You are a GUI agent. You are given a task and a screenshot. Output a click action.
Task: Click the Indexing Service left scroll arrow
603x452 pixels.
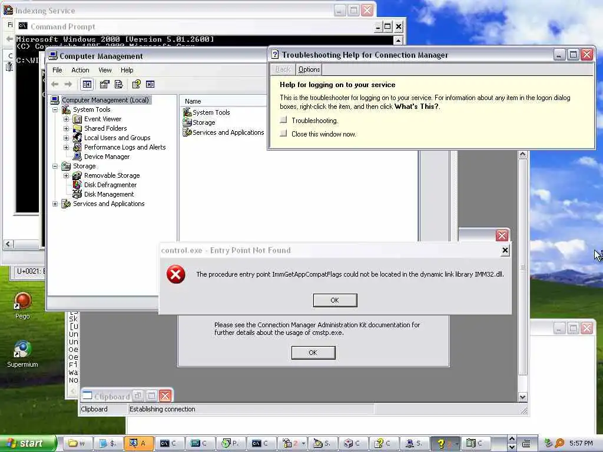(8, 244)
